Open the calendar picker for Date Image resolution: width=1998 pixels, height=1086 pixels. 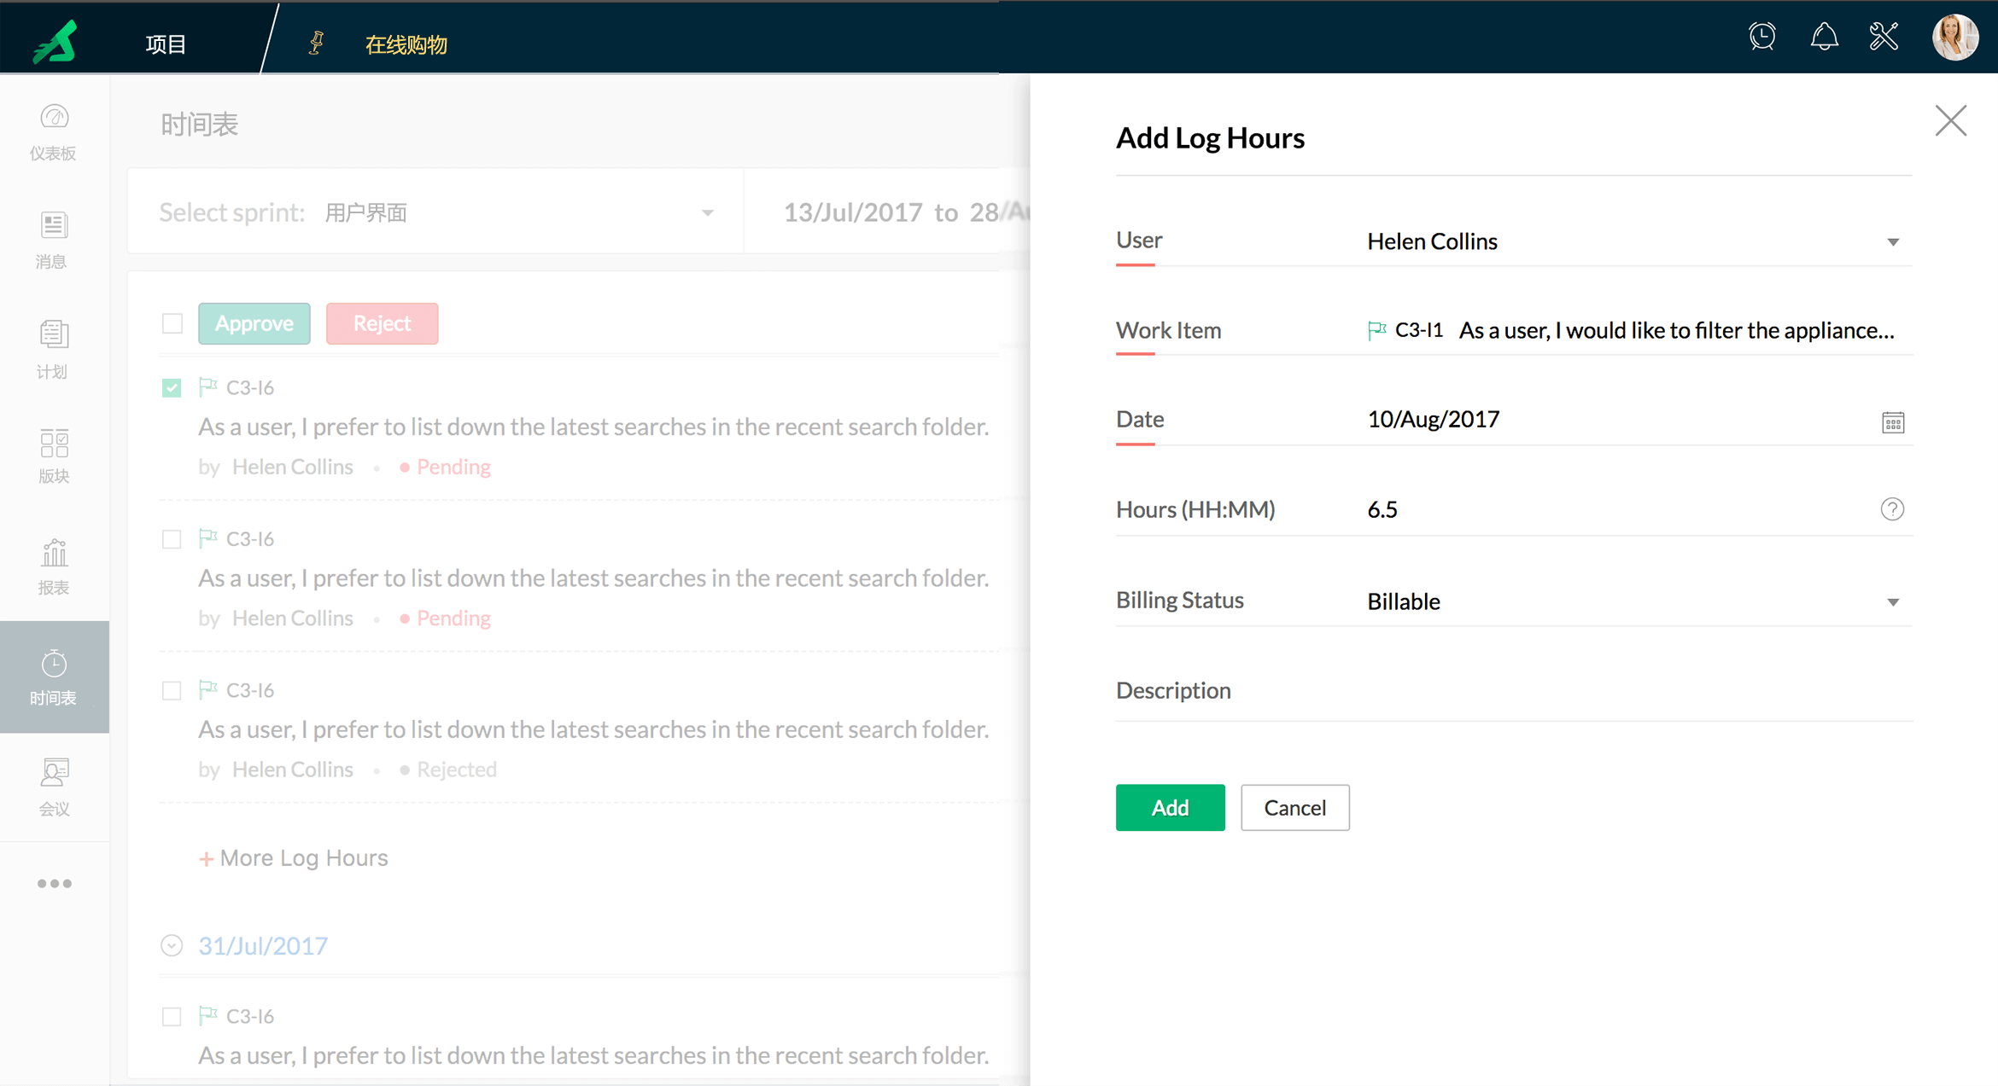pyautogui.click(x=1892, y=421)
